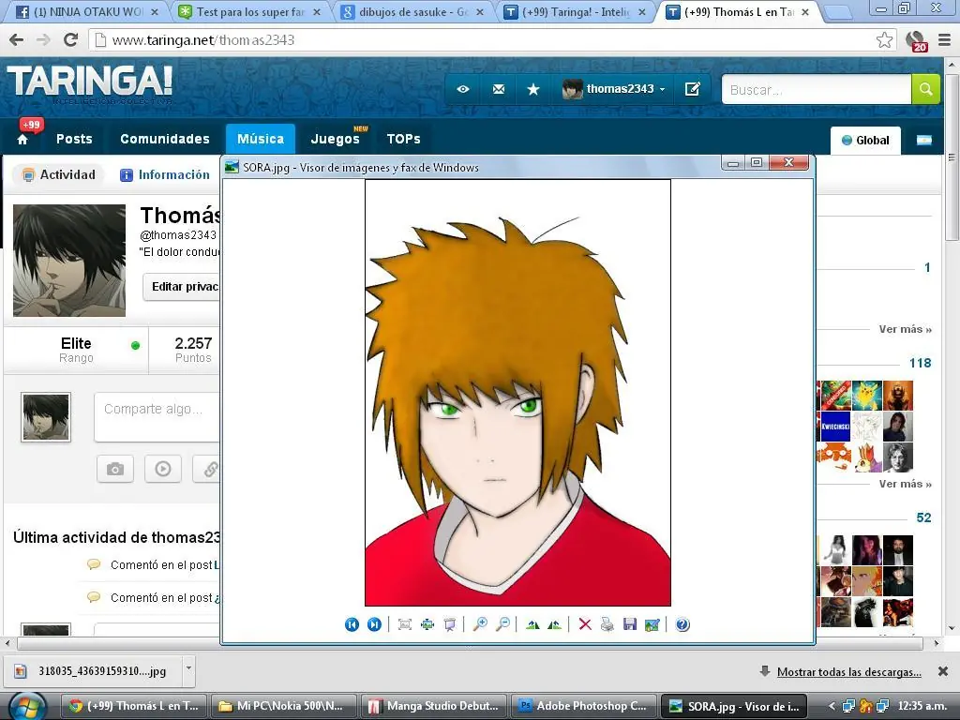Go back in Chrome
The width and height of the screenshot is (960, 720).
(17, 40)
